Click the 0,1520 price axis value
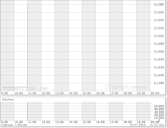Viewport: 167px width, 128px height. point(159,28)
